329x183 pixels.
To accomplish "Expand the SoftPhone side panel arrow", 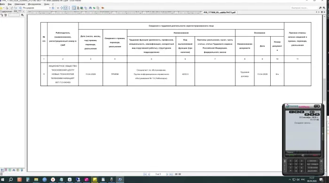I will coord(323,134).
